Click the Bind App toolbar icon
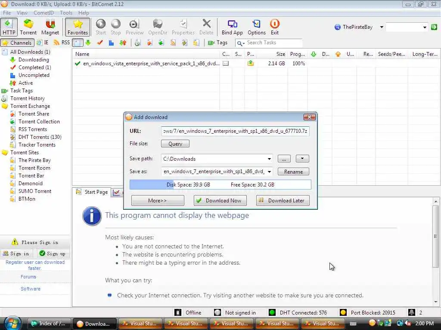The image size is (441, 330). [x=232, y=27]
